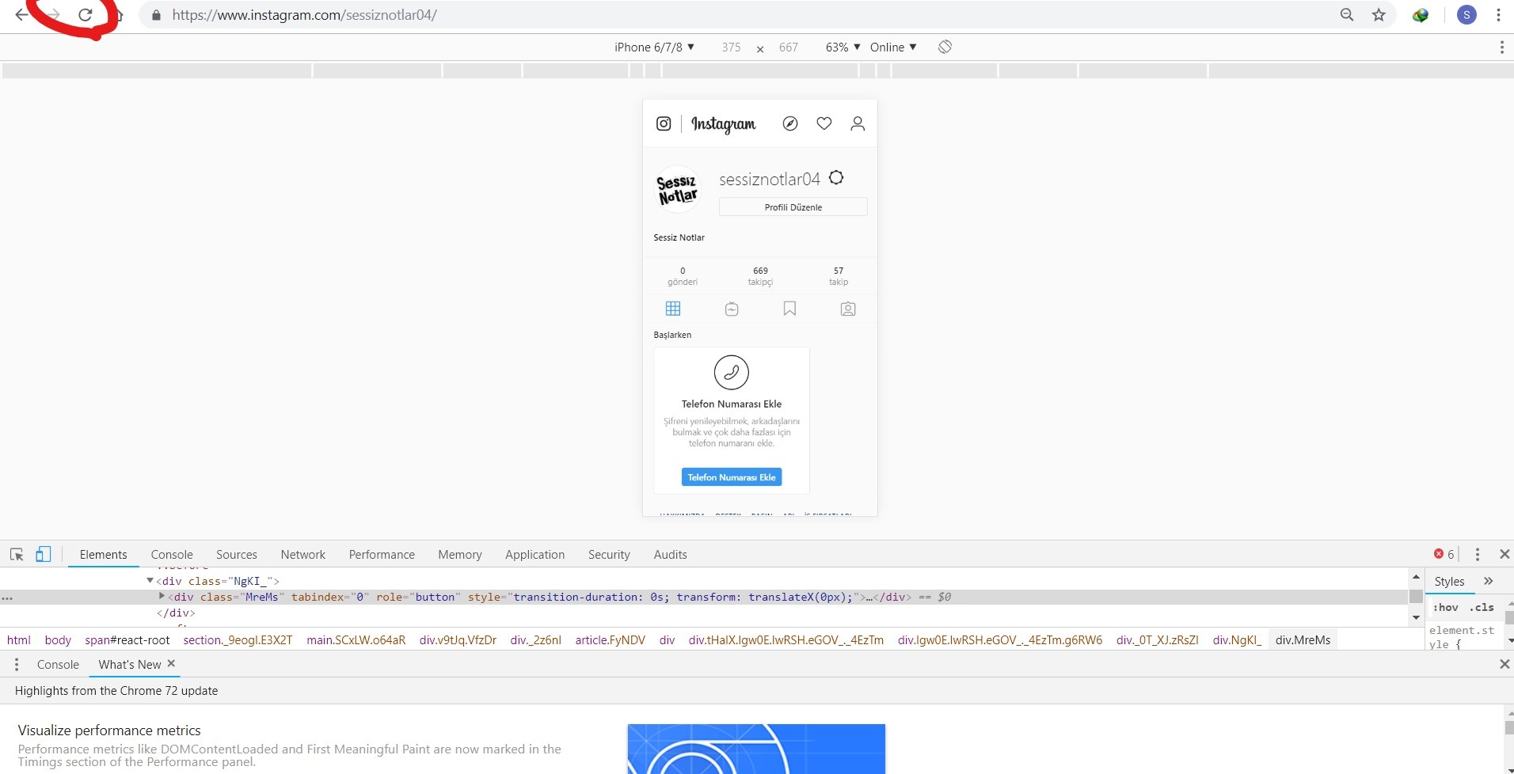Screen dimensions: 1514x774
Task: Click the Sessiz Notlar profile picture
Action: pyautogui.click(x=678, y=190)
